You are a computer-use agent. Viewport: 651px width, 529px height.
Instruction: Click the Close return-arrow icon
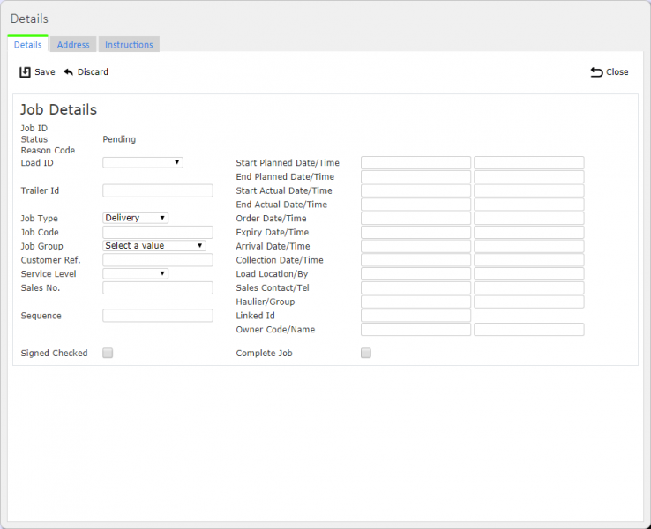596,72
